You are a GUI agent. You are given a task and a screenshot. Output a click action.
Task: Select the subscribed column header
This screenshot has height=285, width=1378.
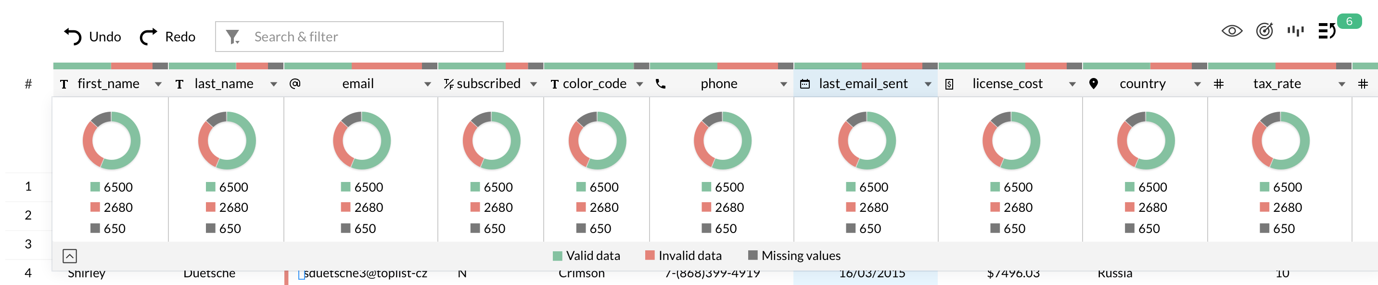pos(488,84)
